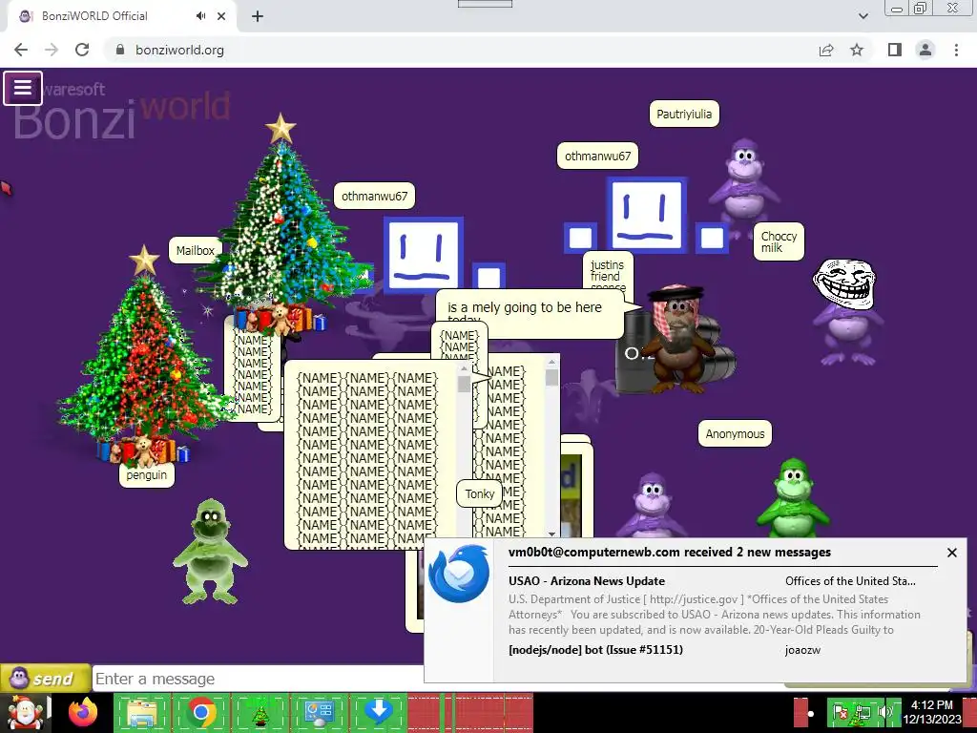Screen dimensions: 977x733
Task: Open Chrome side panel
Action: pyautogui.click(x=895, y=50)
